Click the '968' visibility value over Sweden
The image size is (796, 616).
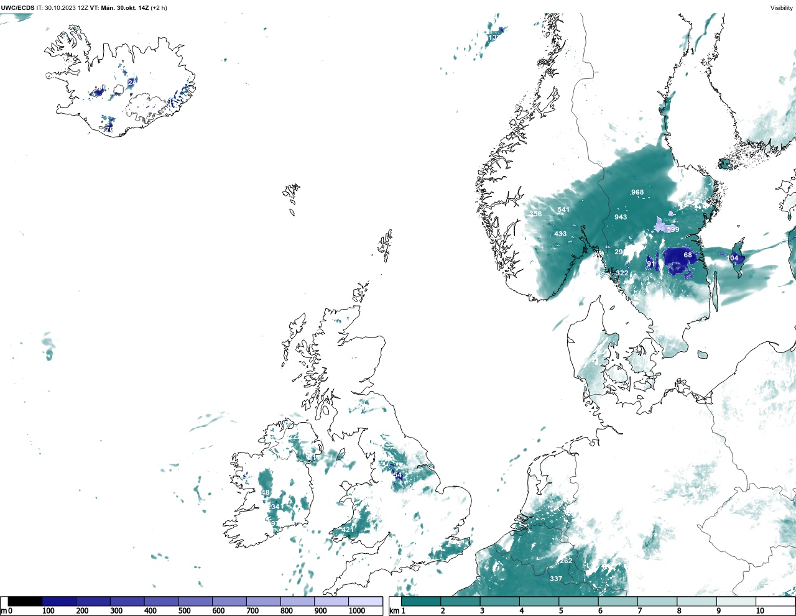(x=637, y=193)
